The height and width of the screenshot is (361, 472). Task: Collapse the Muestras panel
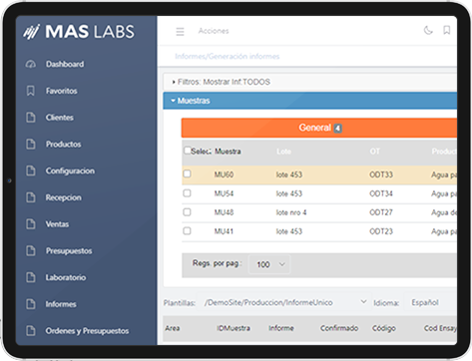pyautogui.click(x=309, y=101)
